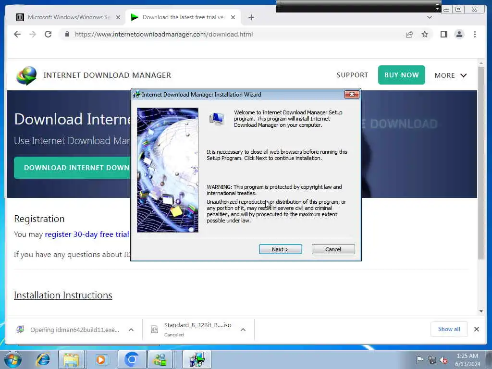The image size is (492, 369).
Task: Open the browser profile avatar
Action: 459,34
